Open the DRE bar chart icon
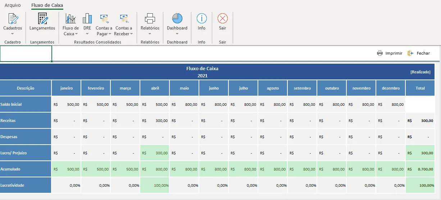The image size is (441, 200). click(x=87, y=19)
